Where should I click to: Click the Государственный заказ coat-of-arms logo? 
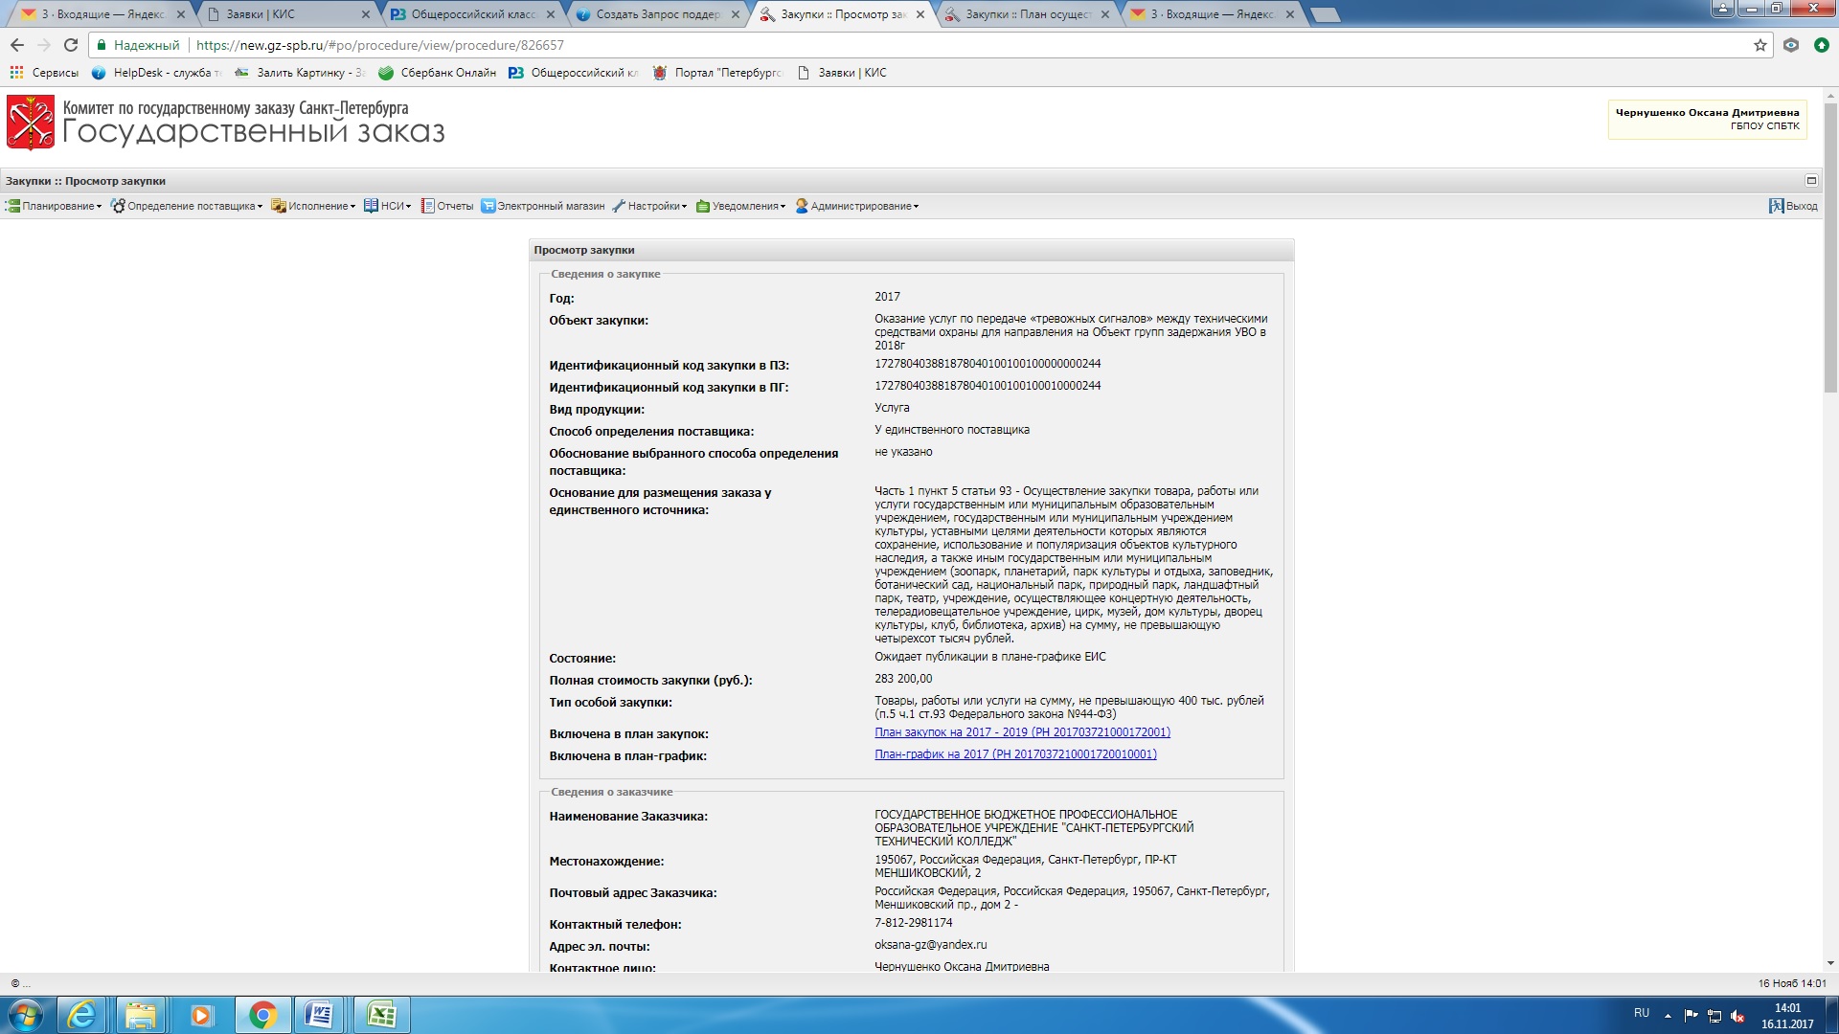click(x=31, y=123)
